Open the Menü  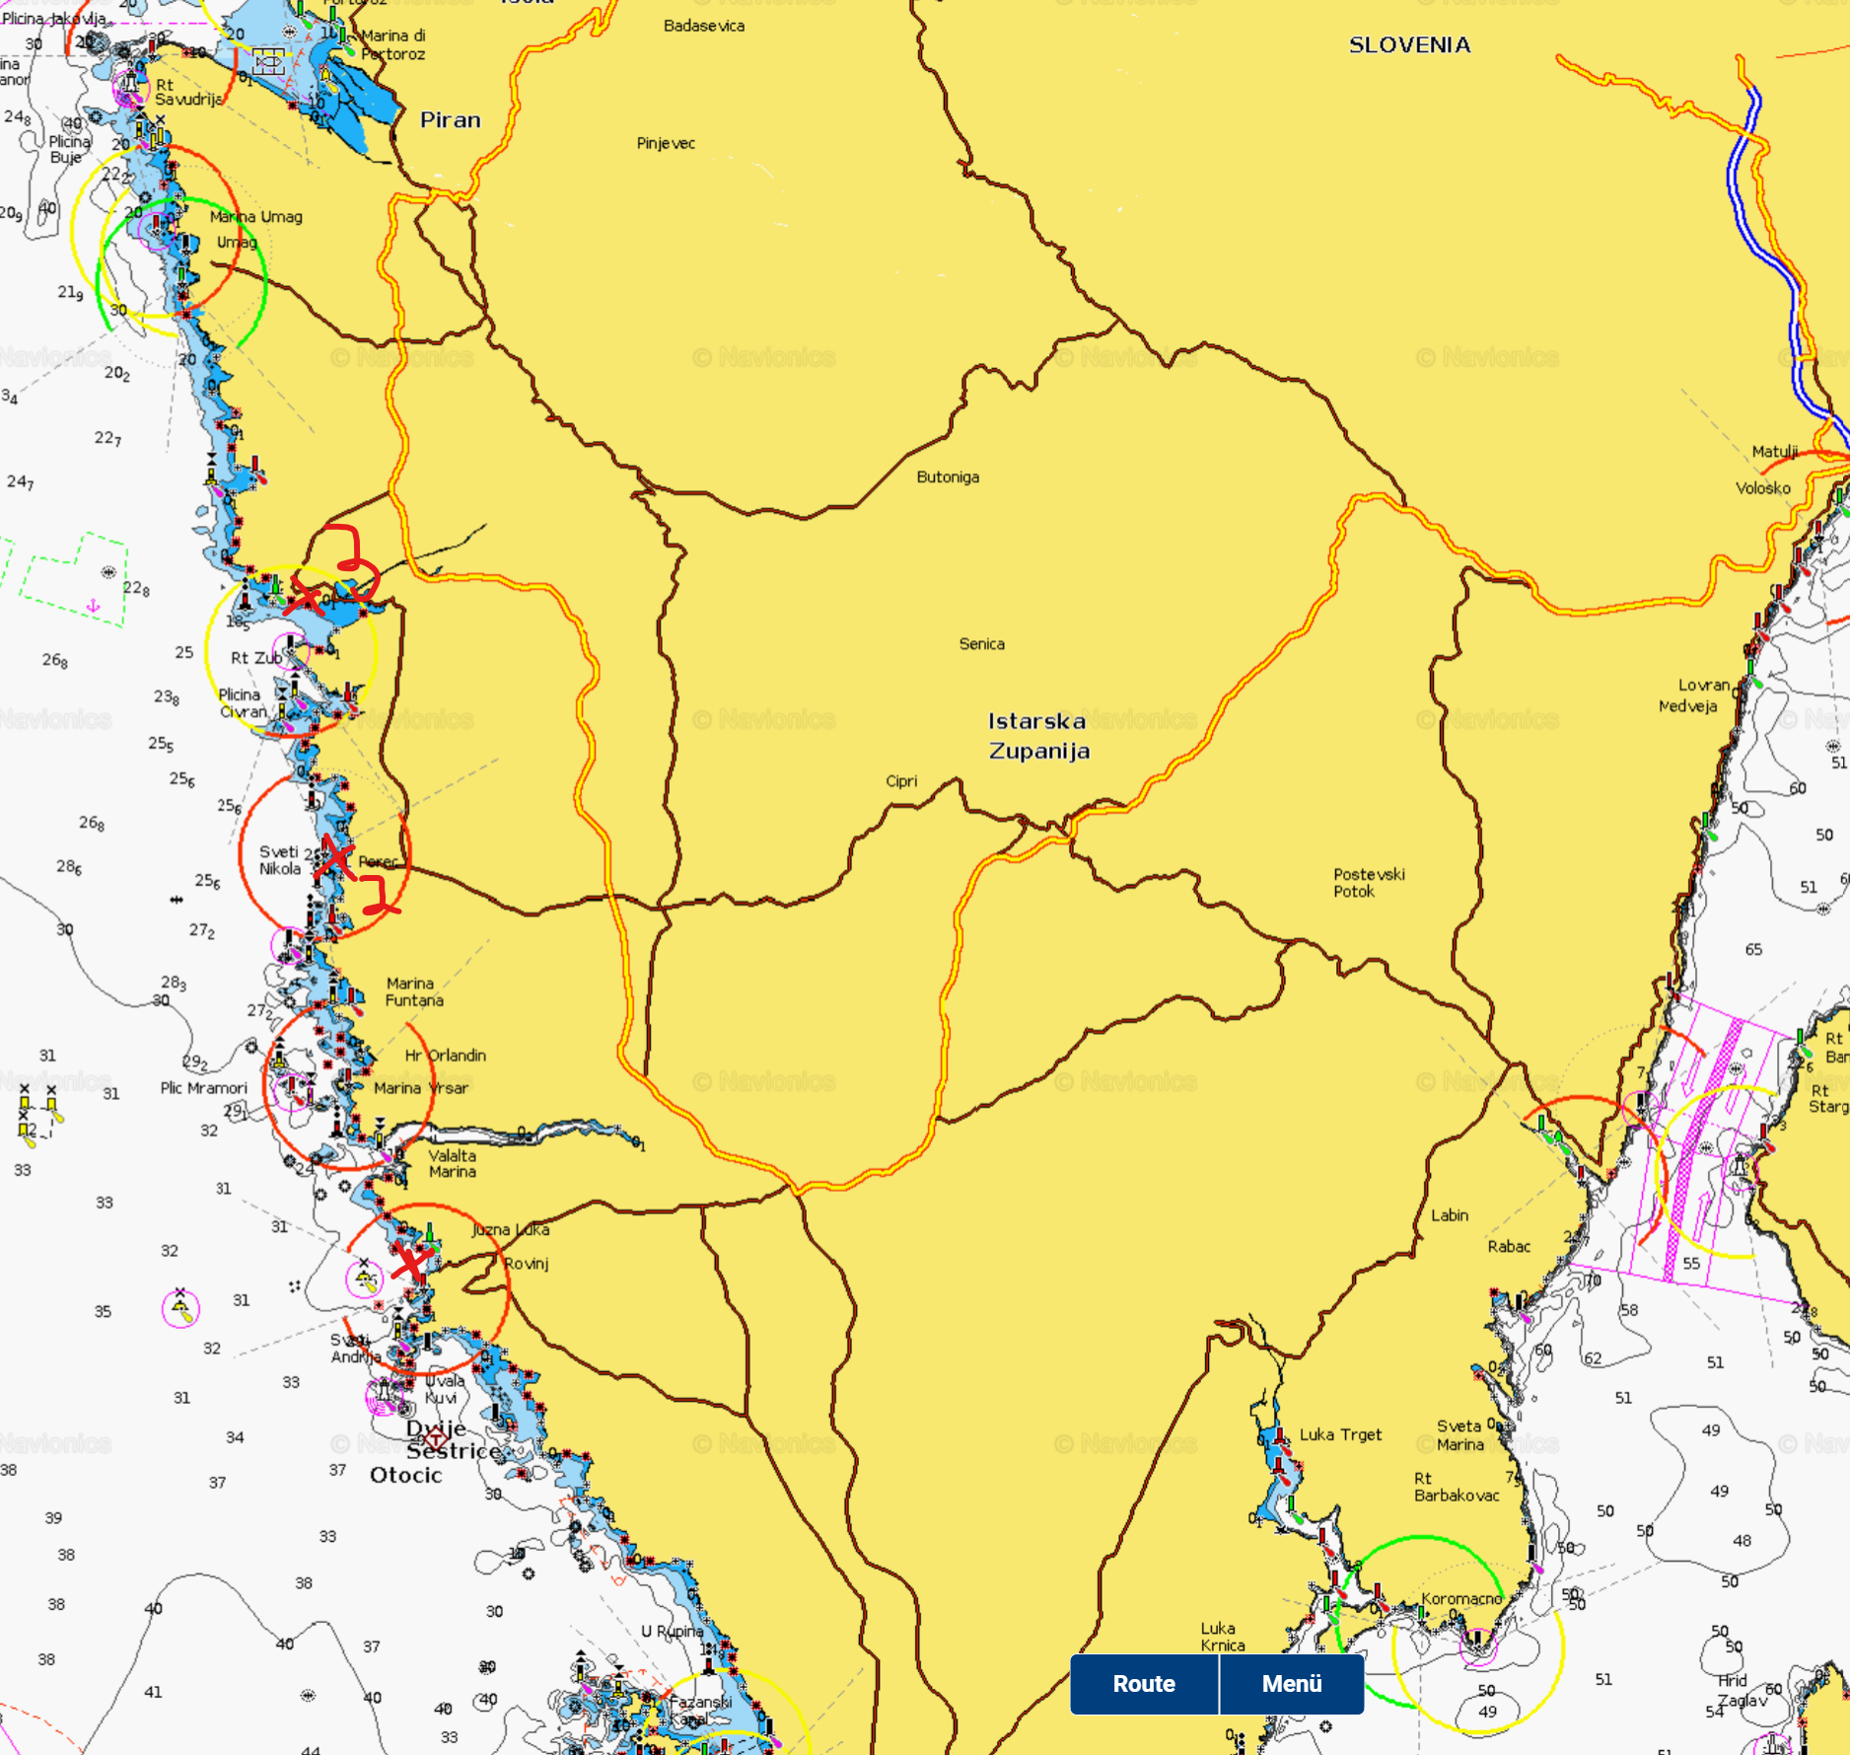pos(1291,1684)
